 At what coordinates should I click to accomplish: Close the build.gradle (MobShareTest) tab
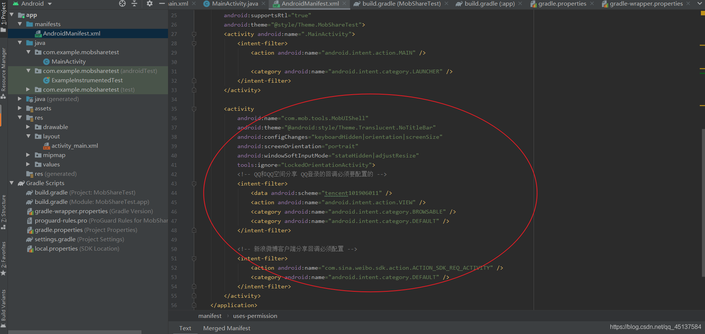446,4
